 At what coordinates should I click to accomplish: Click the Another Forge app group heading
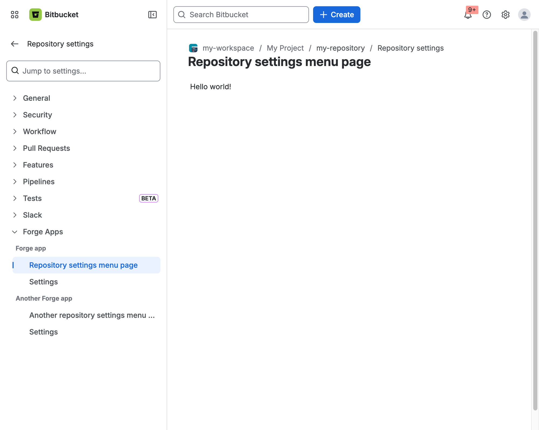pyautogui.click(x=44, y=299)
